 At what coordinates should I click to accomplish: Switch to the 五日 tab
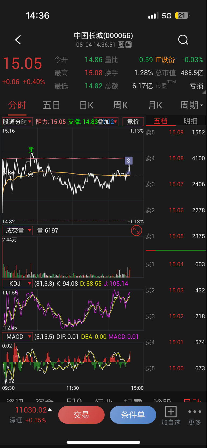(51, 105)
